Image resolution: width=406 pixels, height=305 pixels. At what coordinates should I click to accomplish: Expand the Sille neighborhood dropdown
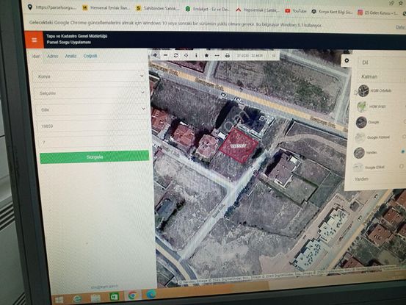click(x=91, y=110)
